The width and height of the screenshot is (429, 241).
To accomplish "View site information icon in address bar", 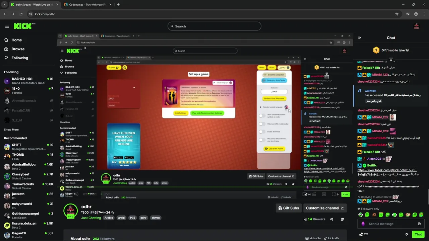I will click(30, 14).
